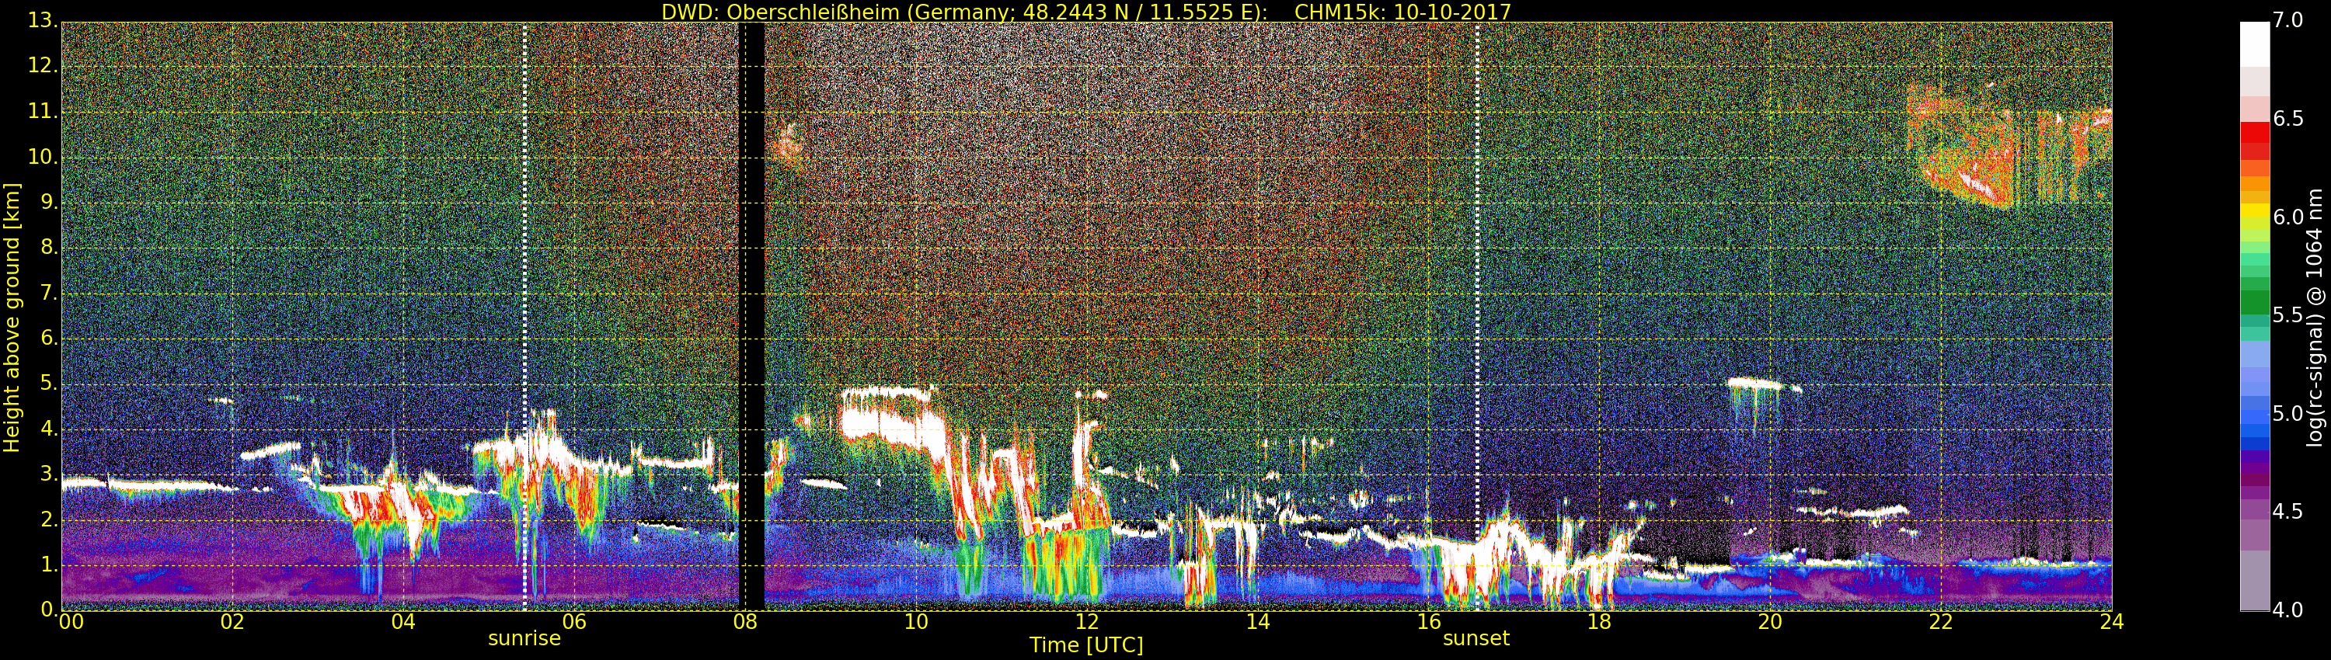This screenshot has height=660, width=2331.
Task: Click the 5.0 value on the colorbar
Action: tap(2287, 413)
